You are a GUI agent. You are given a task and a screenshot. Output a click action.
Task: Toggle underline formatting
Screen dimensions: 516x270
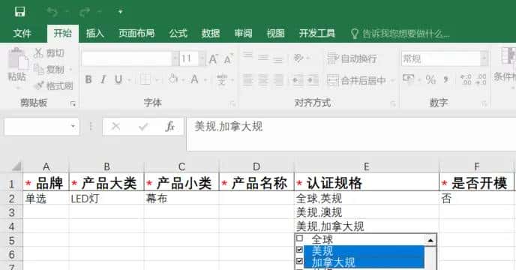[x=118, y=79]
